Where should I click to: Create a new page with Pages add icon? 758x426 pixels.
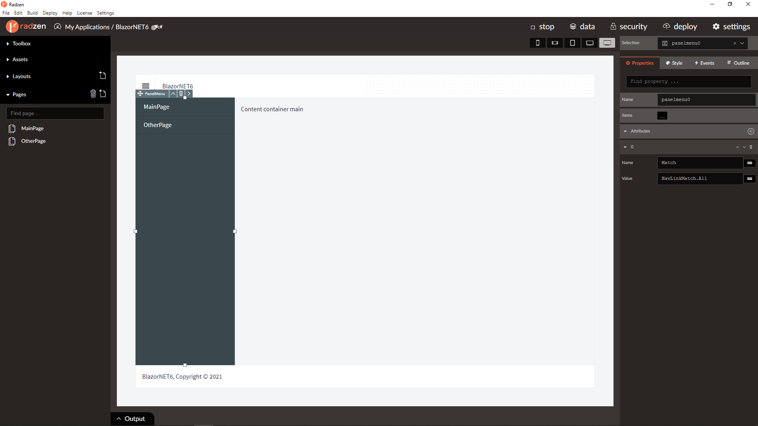pyautogui.click(x=103, y=93)
